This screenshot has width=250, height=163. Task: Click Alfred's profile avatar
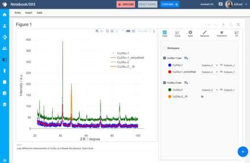point(229,4)
